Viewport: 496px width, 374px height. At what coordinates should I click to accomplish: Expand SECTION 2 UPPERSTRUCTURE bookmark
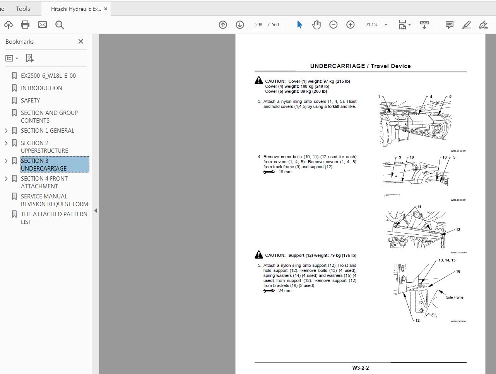click(x=6, y=143)
